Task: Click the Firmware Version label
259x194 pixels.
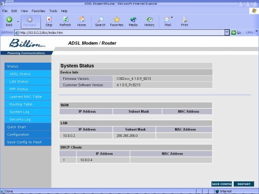Action: pos(76,79)
